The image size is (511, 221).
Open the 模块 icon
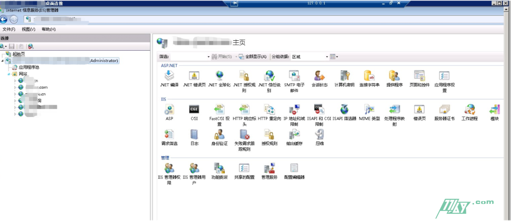494,109
